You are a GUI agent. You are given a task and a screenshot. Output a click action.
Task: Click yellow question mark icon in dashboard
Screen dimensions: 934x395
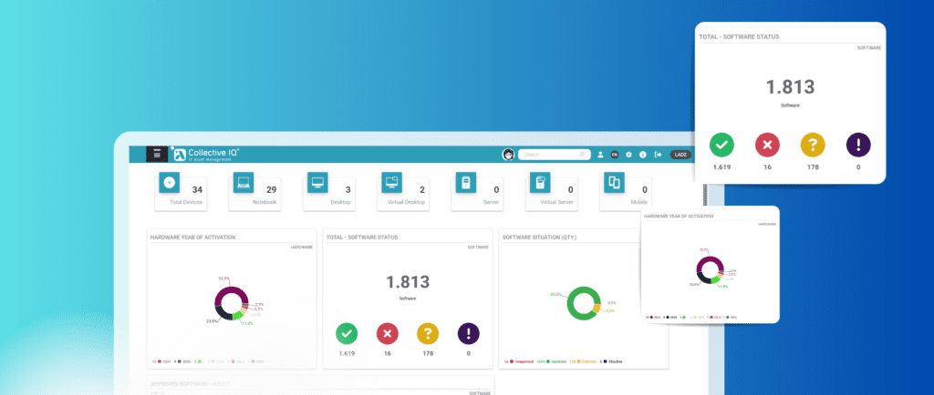pyautogui.click(x=428, y=334)
